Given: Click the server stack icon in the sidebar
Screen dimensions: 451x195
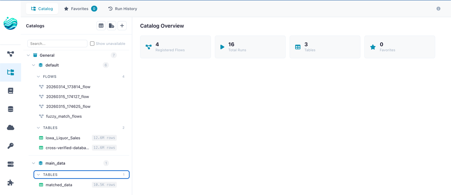Looking at the screenshot, I should point(10,164).
